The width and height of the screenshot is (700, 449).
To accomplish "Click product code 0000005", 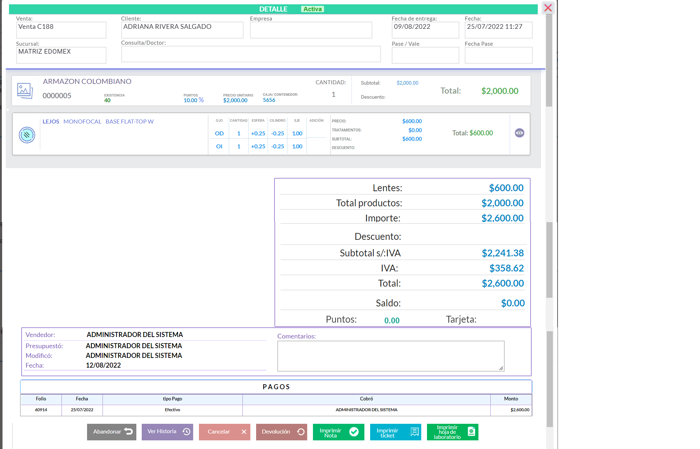I will [57, 96].
